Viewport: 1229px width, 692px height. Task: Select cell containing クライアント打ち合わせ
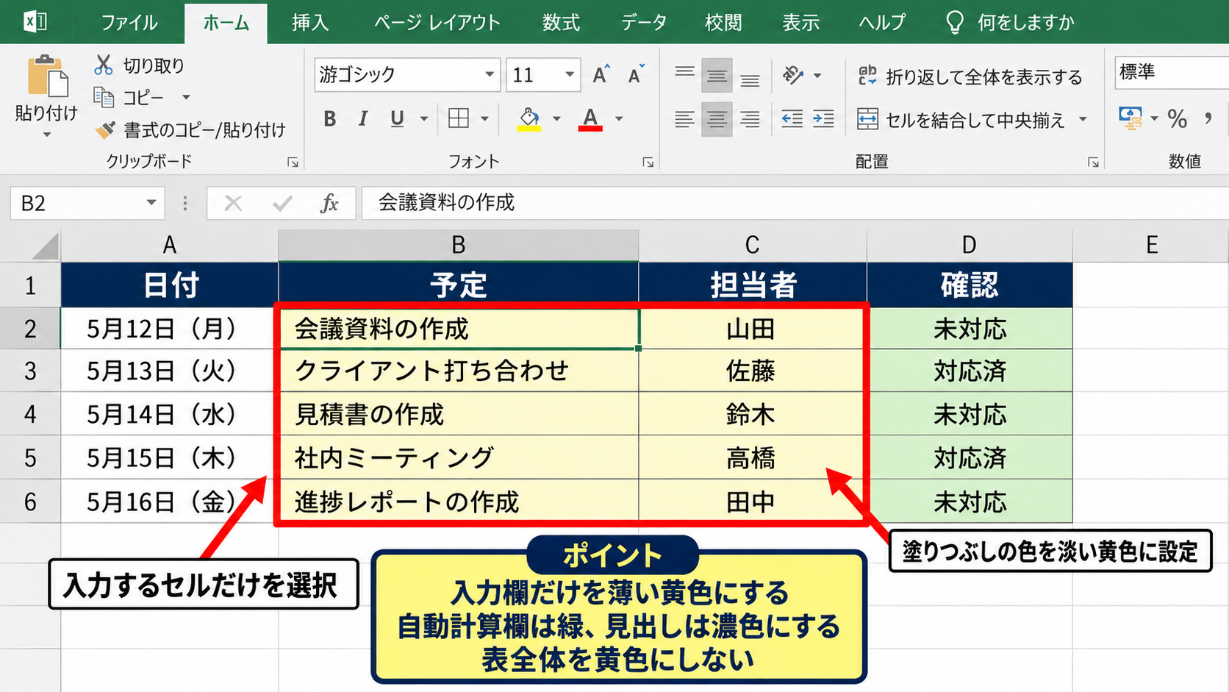click(x=459, y=371)
